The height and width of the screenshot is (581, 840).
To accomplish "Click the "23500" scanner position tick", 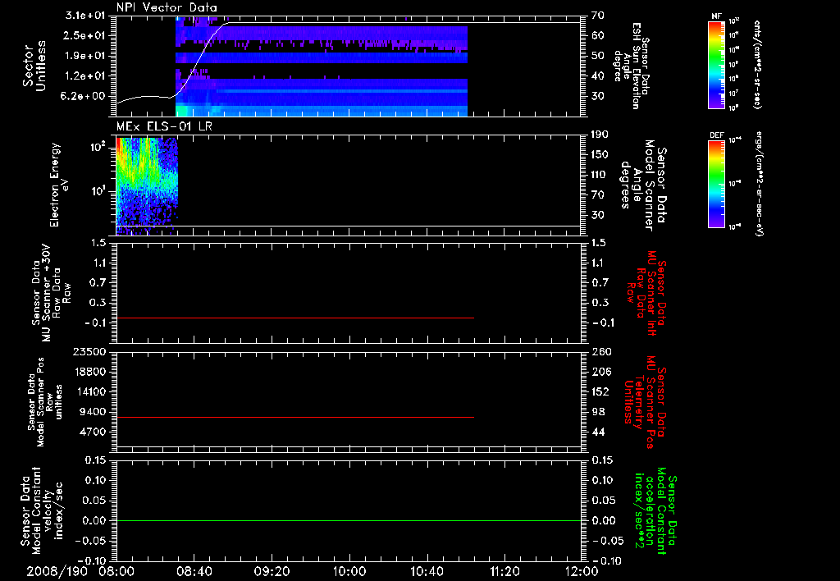I will click(x=89, y=351).
